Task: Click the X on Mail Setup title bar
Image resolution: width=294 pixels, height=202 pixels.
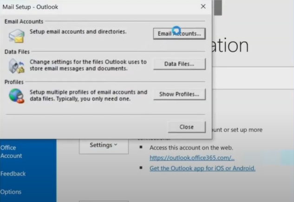Action: [x=203, y=7]
